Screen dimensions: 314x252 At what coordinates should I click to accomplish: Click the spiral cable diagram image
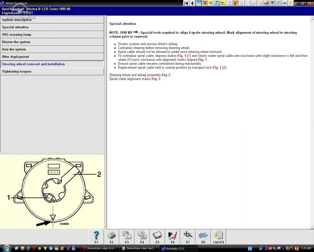coord(52,192)
